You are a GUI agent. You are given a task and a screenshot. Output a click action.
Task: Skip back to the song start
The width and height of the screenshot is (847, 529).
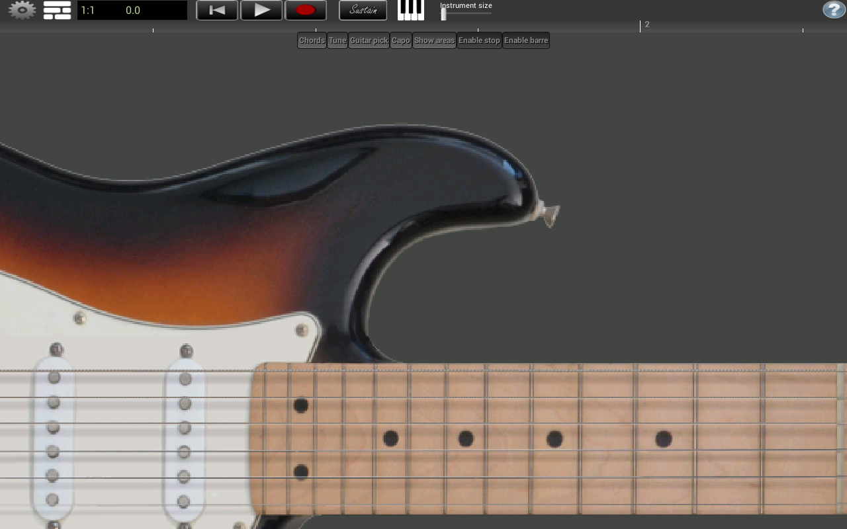pos(217,10)
